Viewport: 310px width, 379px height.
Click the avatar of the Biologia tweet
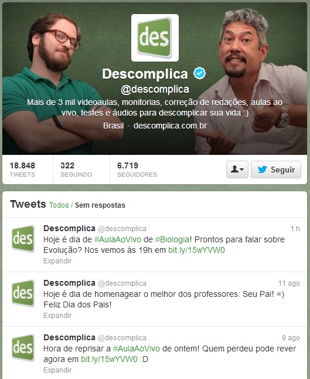pos(23,239)
